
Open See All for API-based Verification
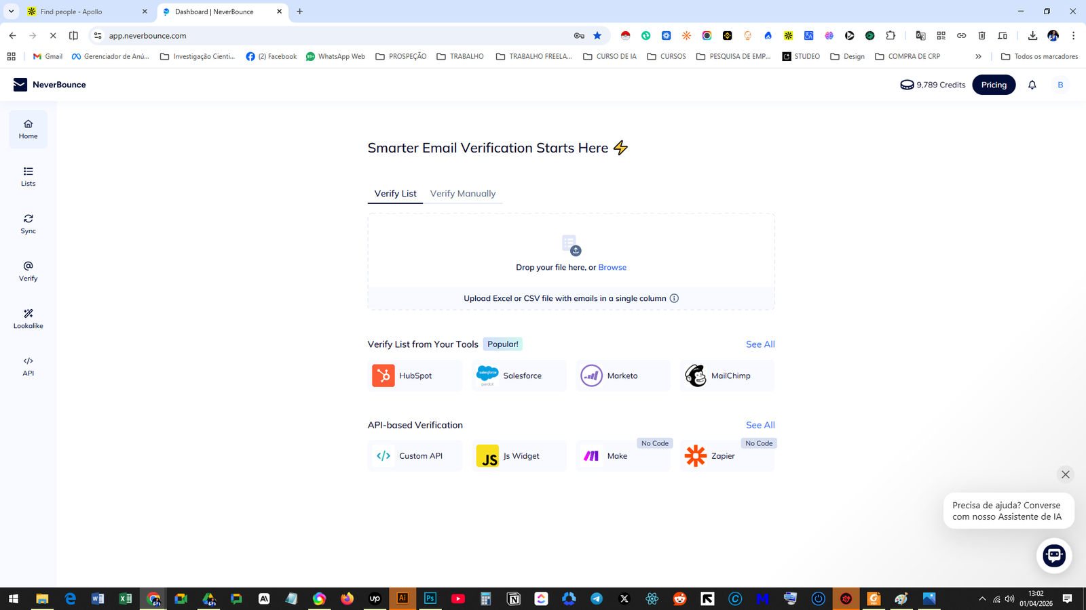point(760,425)
